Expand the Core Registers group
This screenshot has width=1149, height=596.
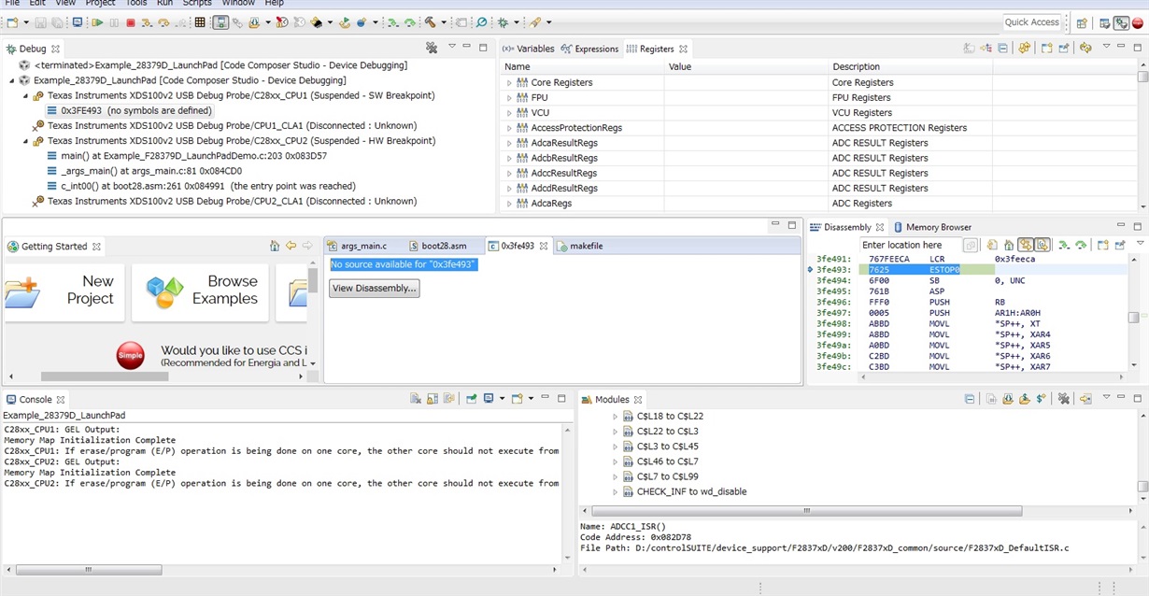click(x=509, y=83)
